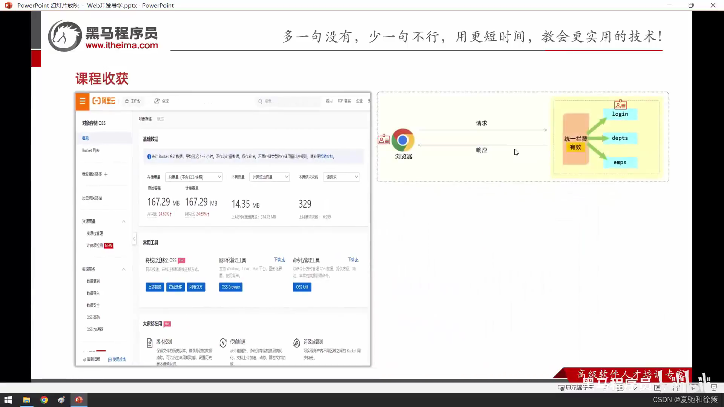
Task: Click the 黑马程序员 horse logo
Action: 65,36
